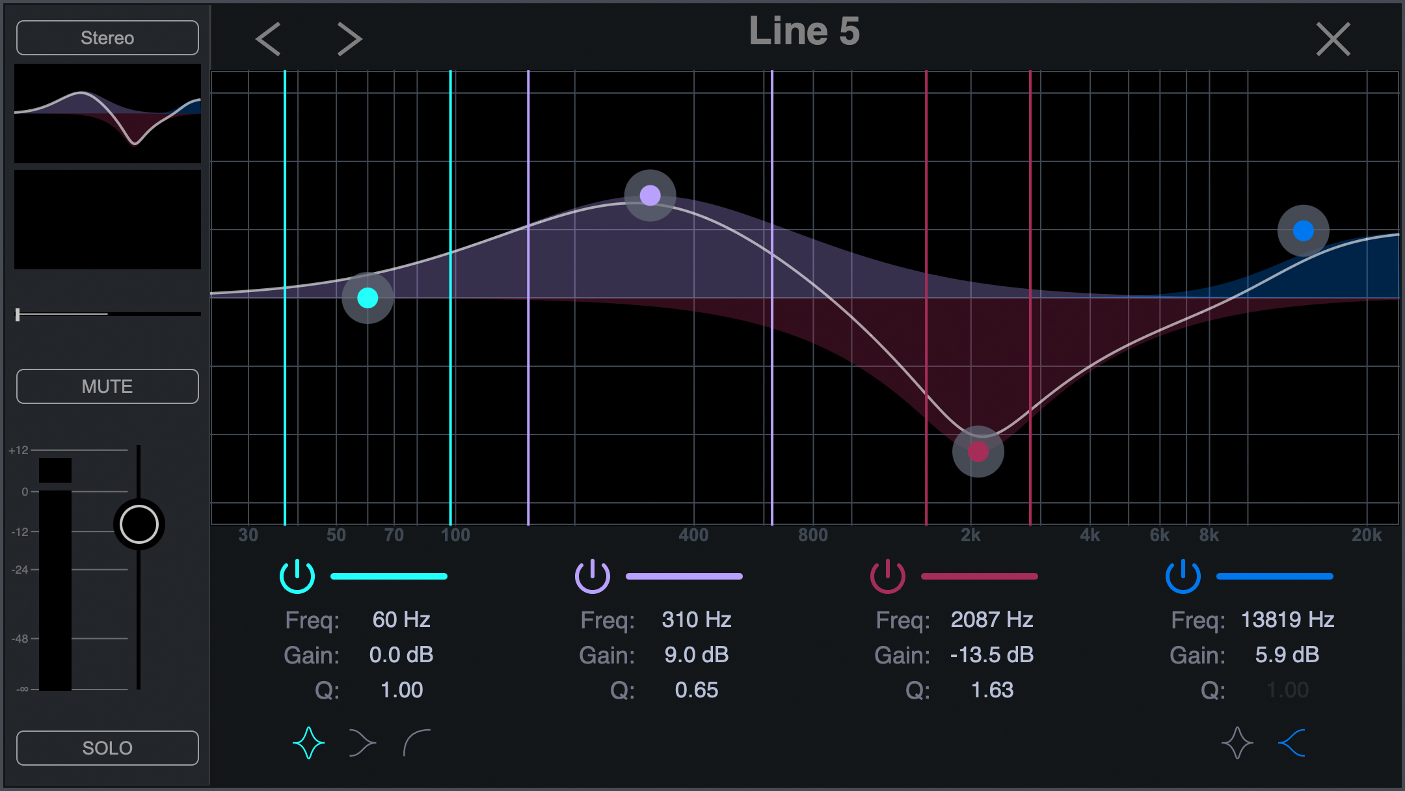
Task: Click the channel fader knob
Action: tap(139, 524)
